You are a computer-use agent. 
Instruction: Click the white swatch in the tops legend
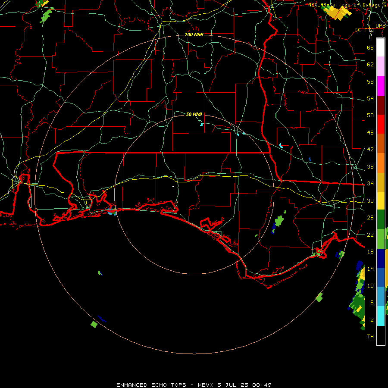click(x=381, y=47)
